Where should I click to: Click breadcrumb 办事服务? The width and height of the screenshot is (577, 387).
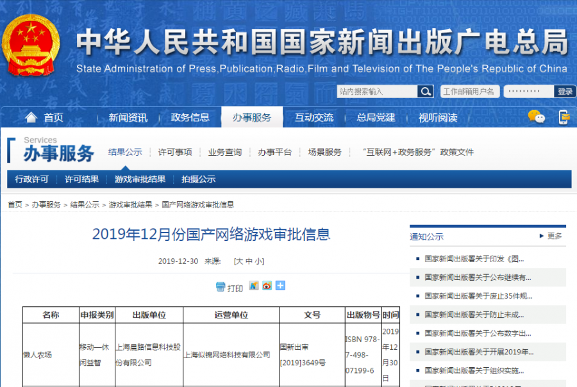click(46, 204)
